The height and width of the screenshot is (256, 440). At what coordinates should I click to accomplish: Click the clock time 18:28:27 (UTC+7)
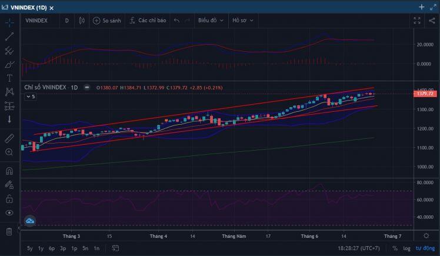359,248
